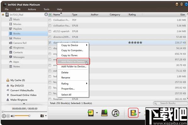This screenshot has width=188, height=125.
Task: Open the Movies category
Action: pos(17,24)
